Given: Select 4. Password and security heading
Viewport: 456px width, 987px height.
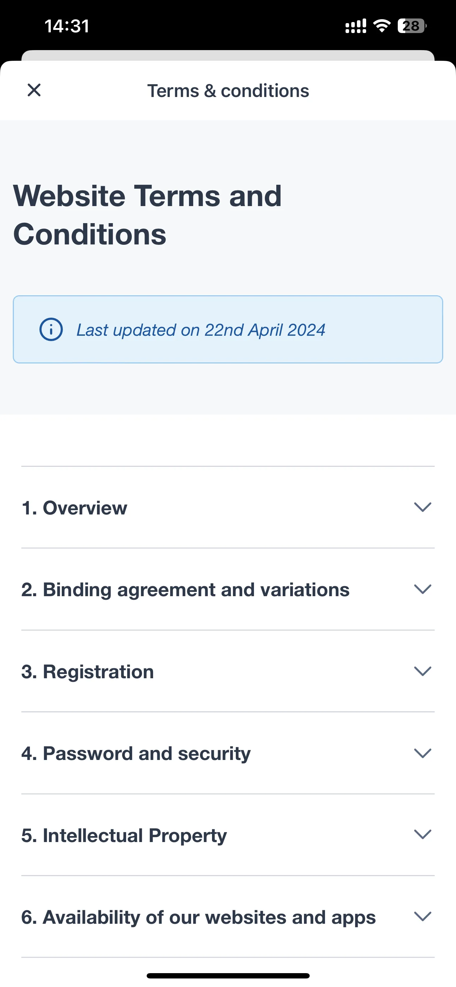Looking at the screenshot, I should pos(136,754).
